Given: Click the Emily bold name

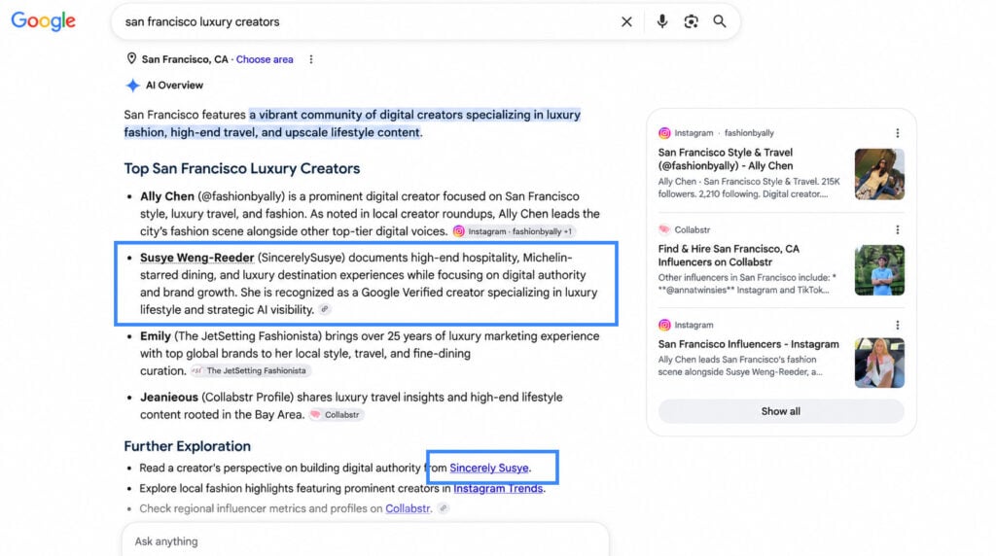Looking at the screenshot, I should 155,335.
